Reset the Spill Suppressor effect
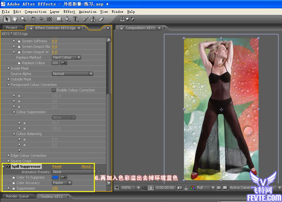 [x=57, y=166]
